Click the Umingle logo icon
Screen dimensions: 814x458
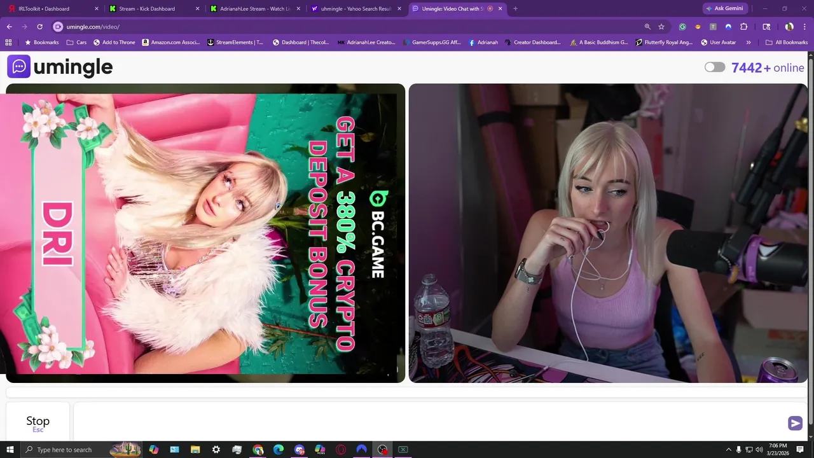[x=18, y=66]
